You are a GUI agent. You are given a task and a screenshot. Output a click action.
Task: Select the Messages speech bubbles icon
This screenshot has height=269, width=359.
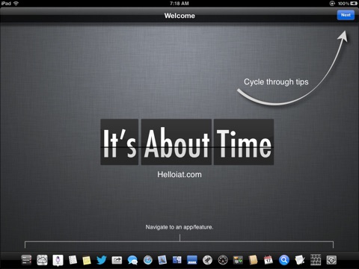click(x=132, y=260)
